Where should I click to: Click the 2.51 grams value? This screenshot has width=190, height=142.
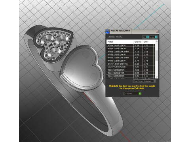(x=137, y=70)
